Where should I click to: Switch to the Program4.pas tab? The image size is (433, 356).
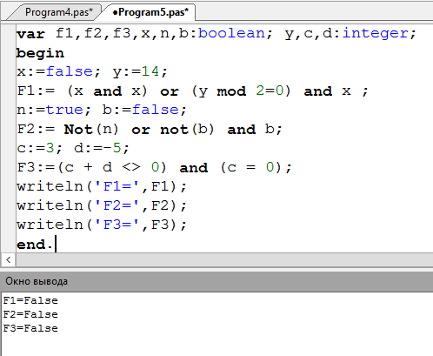tap(58, 12)
